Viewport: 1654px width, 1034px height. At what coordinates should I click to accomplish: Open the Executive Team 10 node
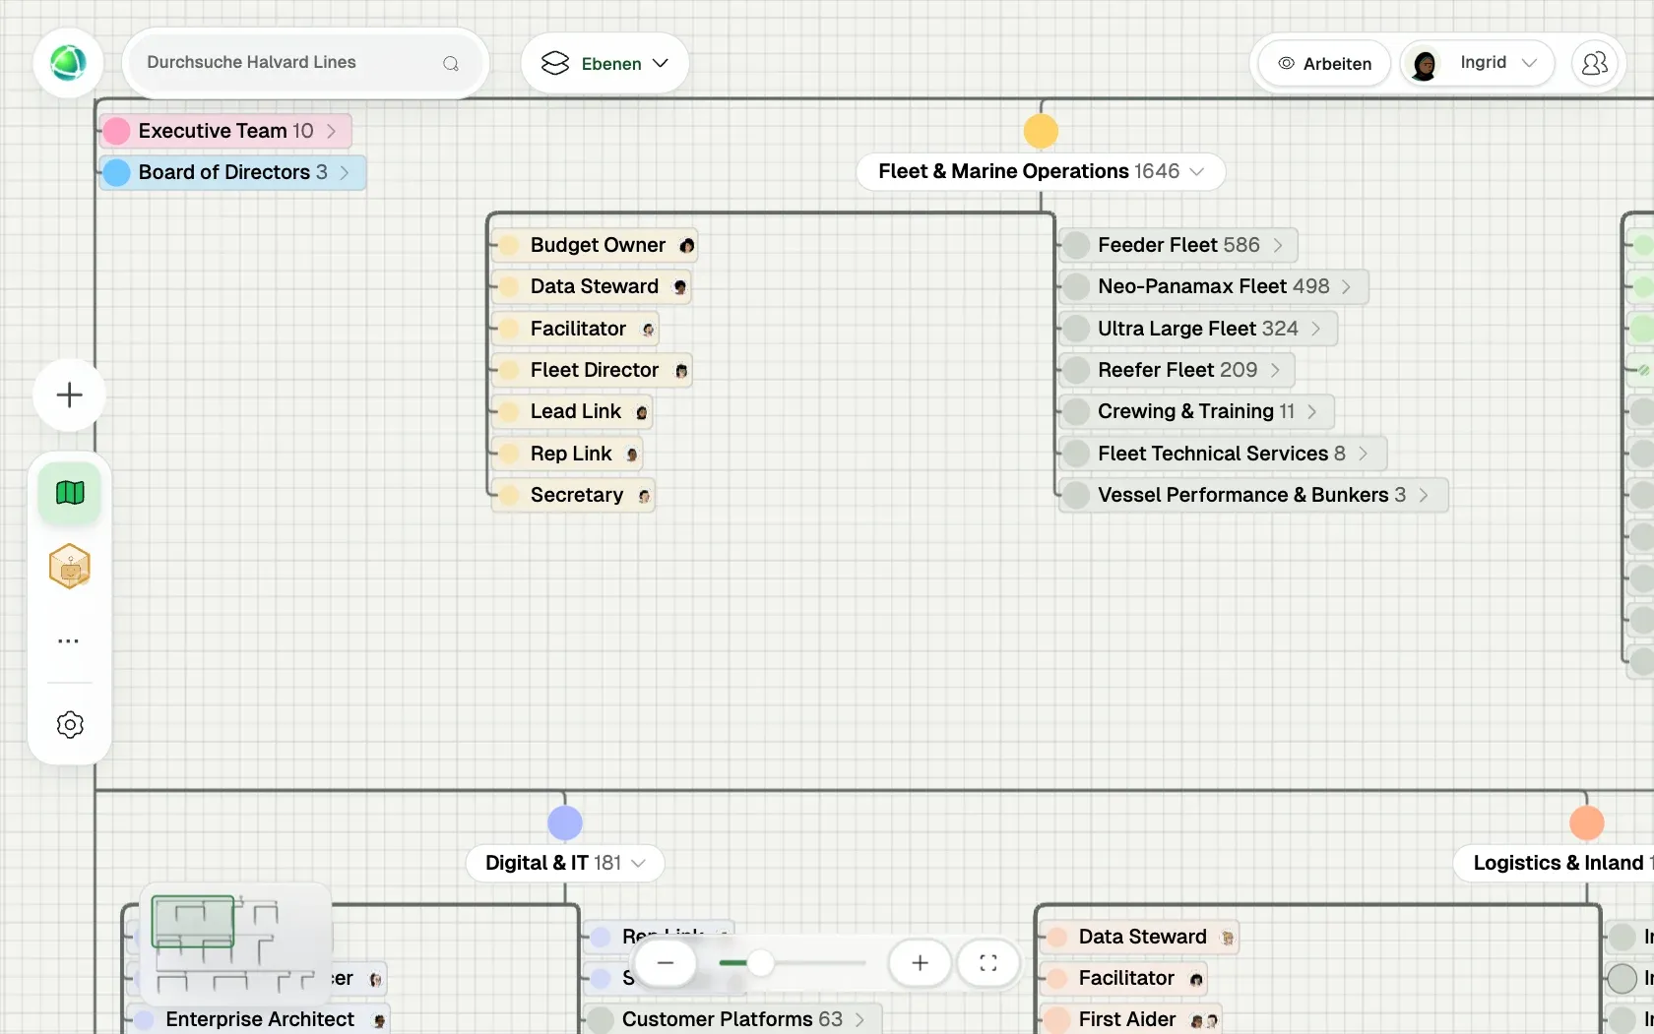[x=225, y=131]
